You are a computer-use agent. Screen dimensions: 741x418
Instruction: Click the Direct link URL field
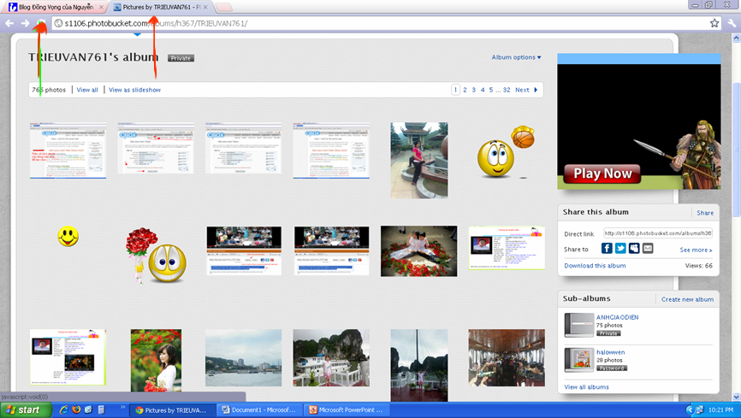(x=657, y=233)
